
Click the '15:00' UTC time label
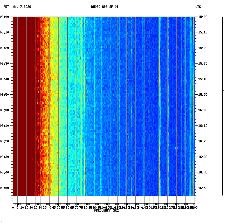(x=203, y=17)
